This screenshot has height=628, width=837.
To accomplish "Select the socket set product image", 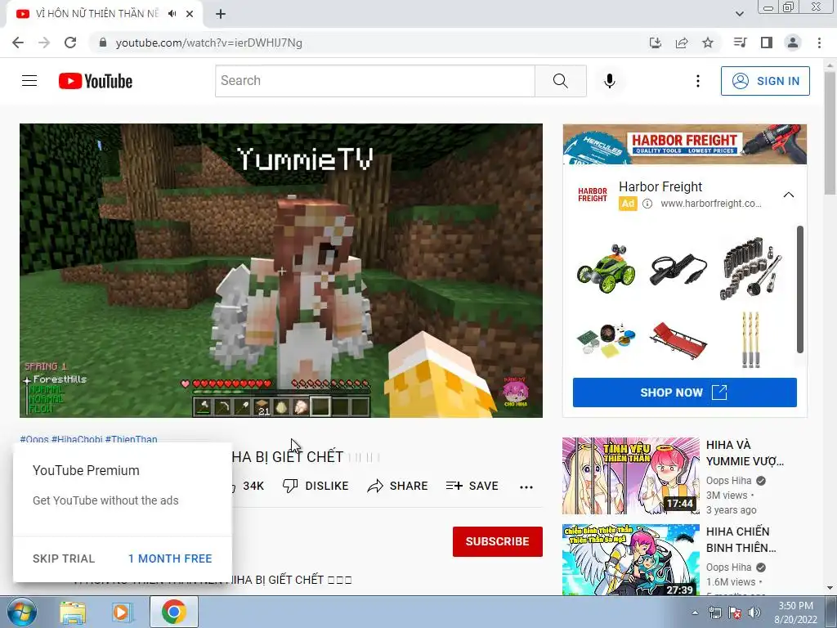I will pyautogui.click(x=751, y=268).
